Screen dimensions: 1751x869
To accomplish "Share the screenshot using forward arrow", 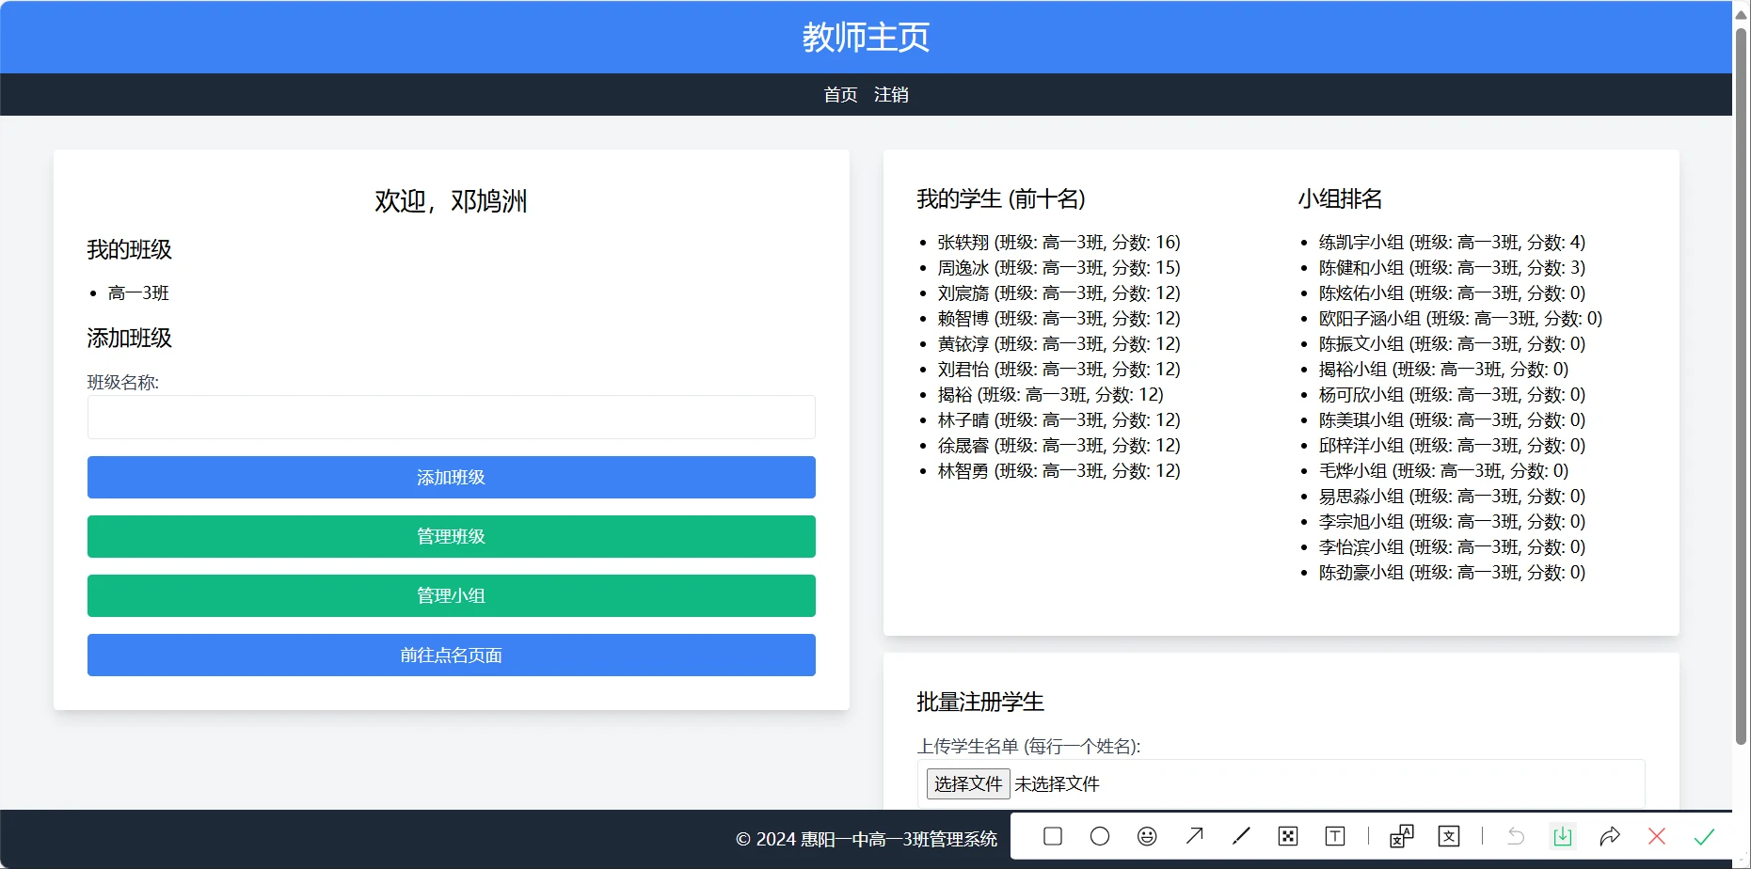I will point(1610,836).
